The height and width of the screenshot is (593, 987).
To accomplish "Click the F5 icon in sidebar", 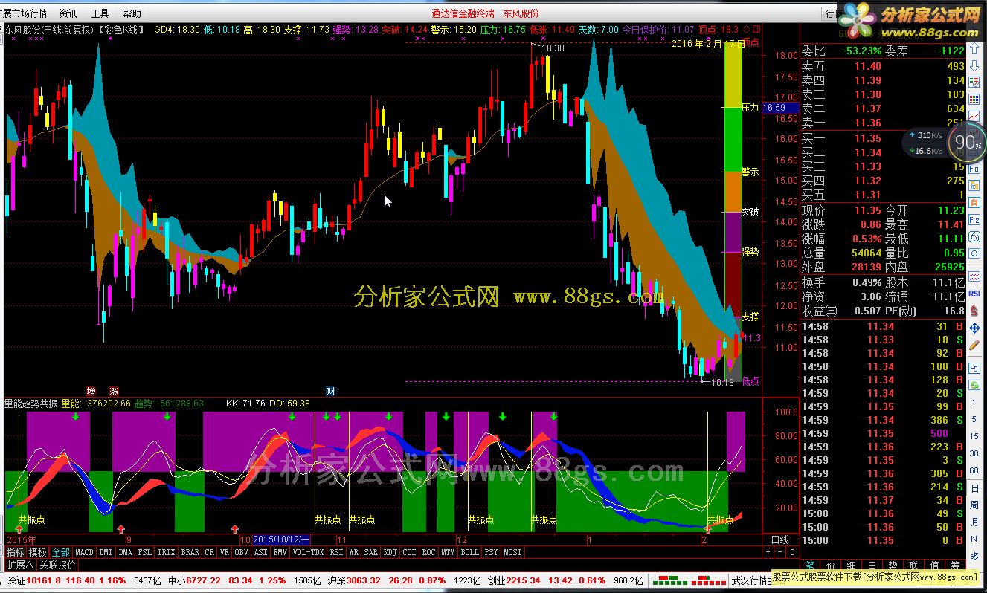I will [974, 369].
